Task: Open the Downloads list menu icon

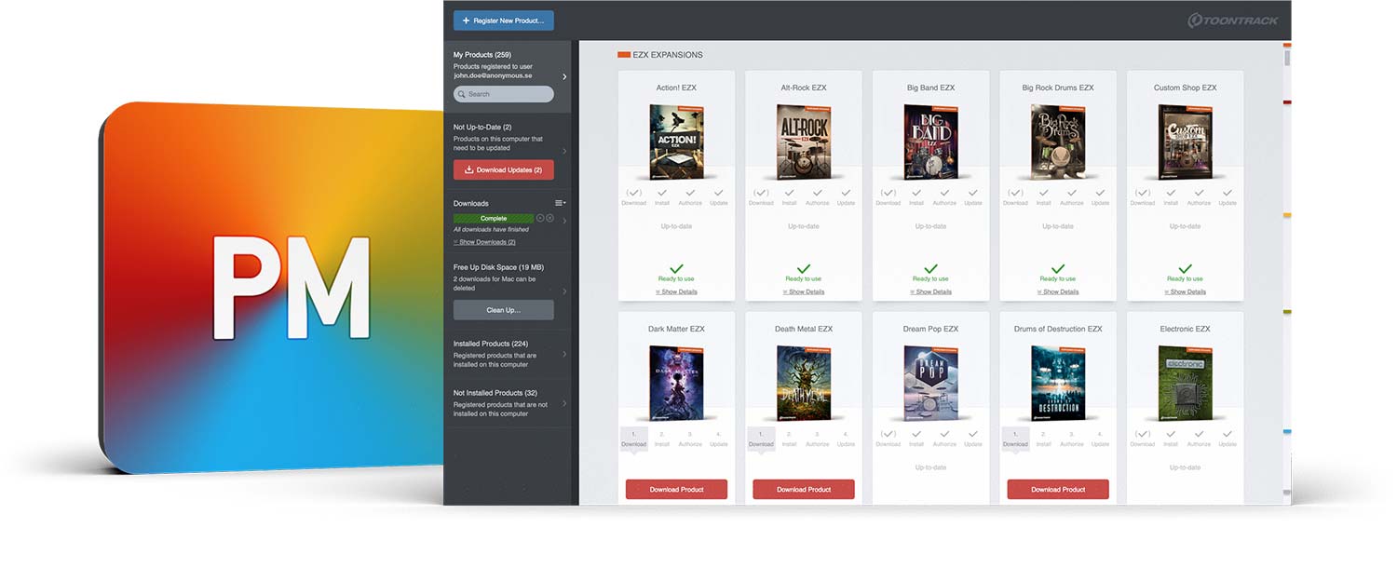Action: click(560, 203)
